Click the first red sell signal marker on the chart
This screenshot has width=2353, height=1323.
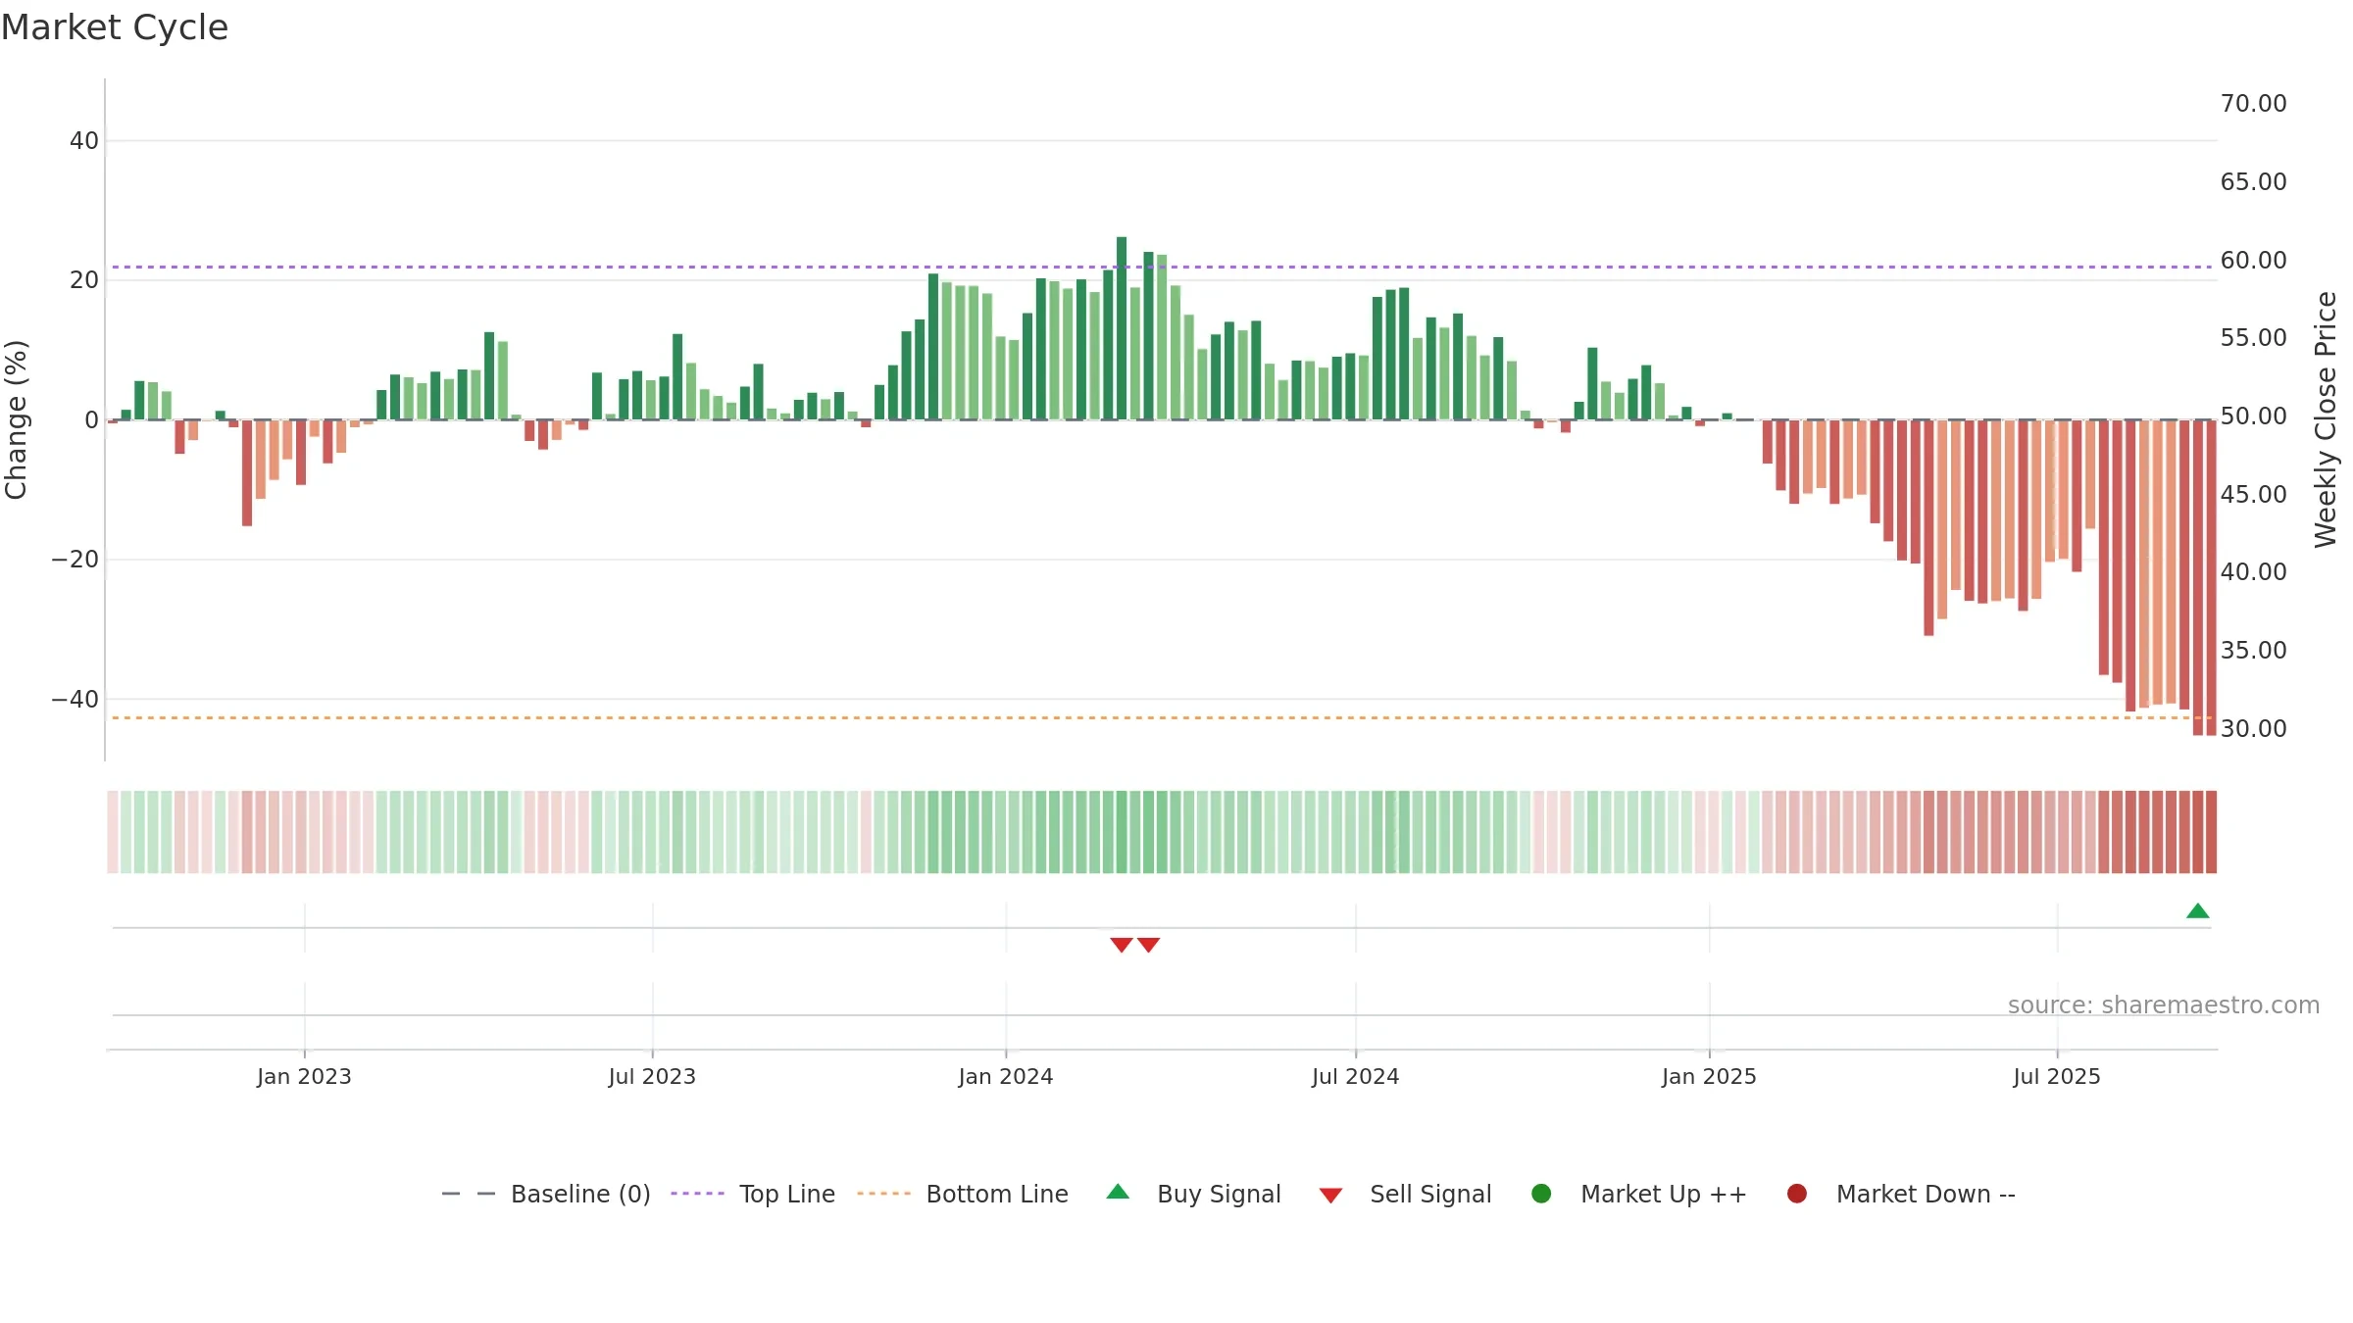[x=1122, y=945]
